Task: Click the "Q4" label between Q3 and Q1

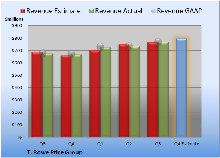Action: [x=71, y=144]
